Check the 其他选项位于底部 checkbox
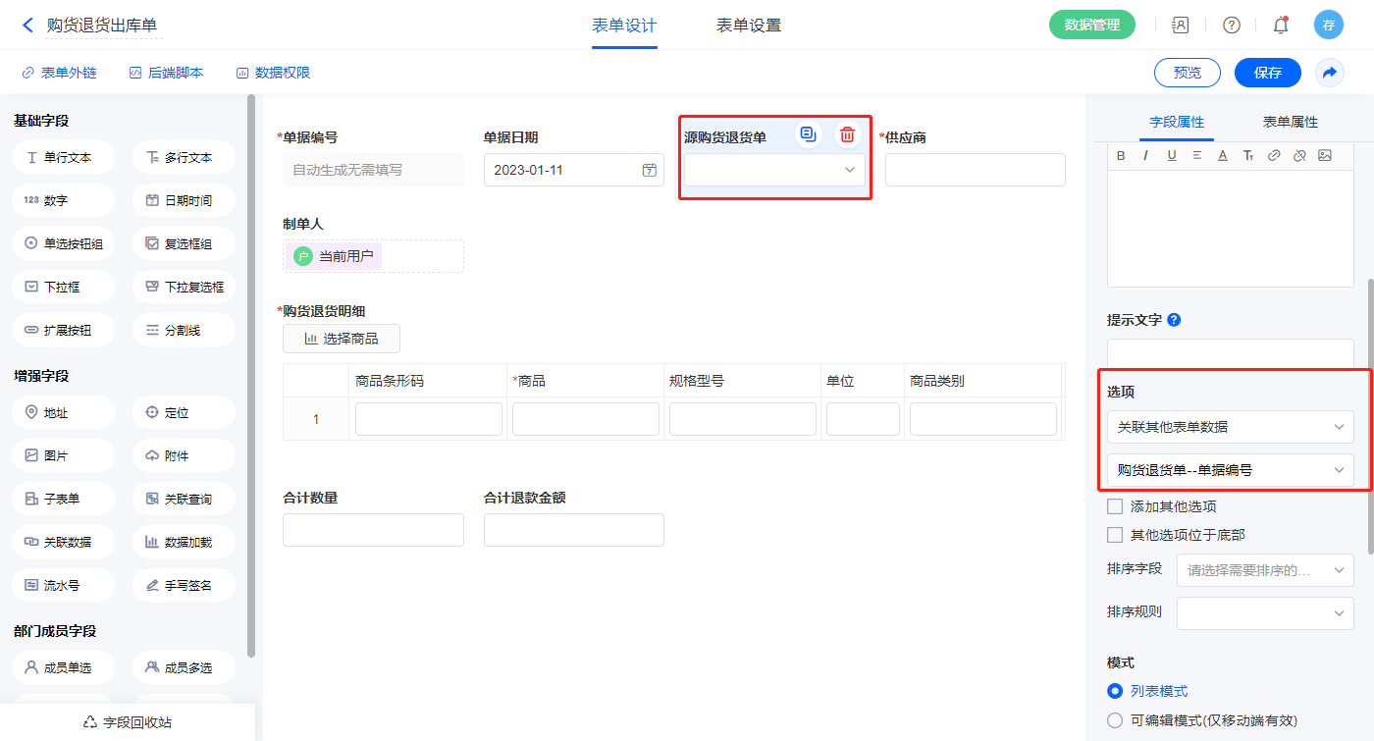The height and width of the screenshot is (741, 1374). [1115, 535]
